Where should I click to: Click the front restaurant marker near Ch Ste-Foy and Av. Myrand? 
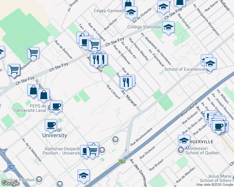point(96,60)
